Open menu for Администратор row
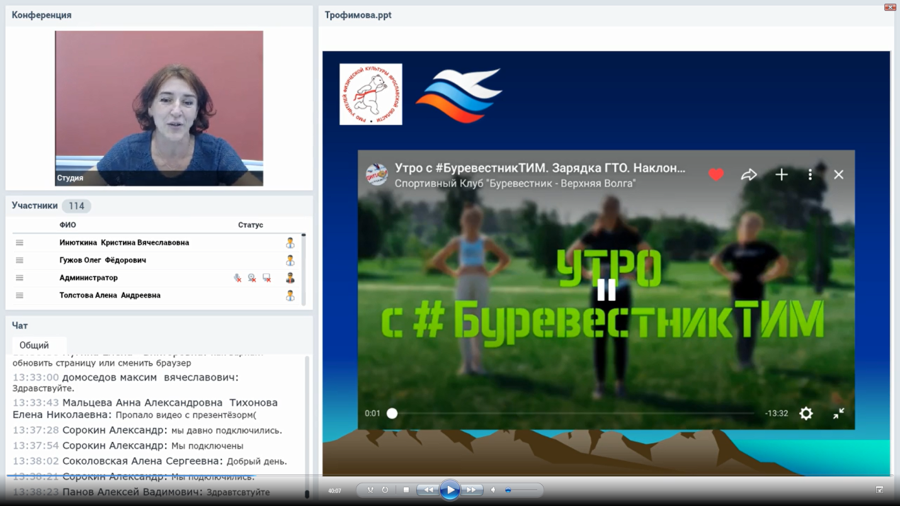900x506 pixels. 20,278
